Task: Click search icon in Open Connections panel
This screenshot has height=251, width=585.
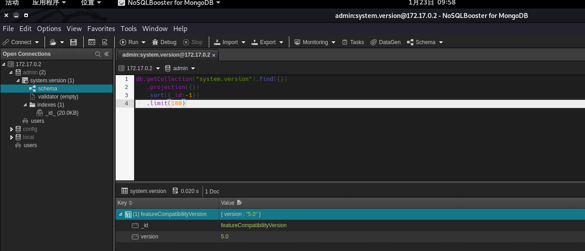Action: pos(98,54)
